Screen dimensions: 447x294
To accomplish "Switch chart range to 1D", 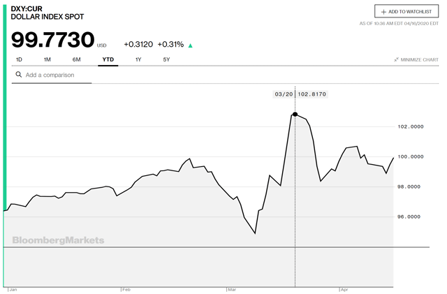I will [20, 60].
